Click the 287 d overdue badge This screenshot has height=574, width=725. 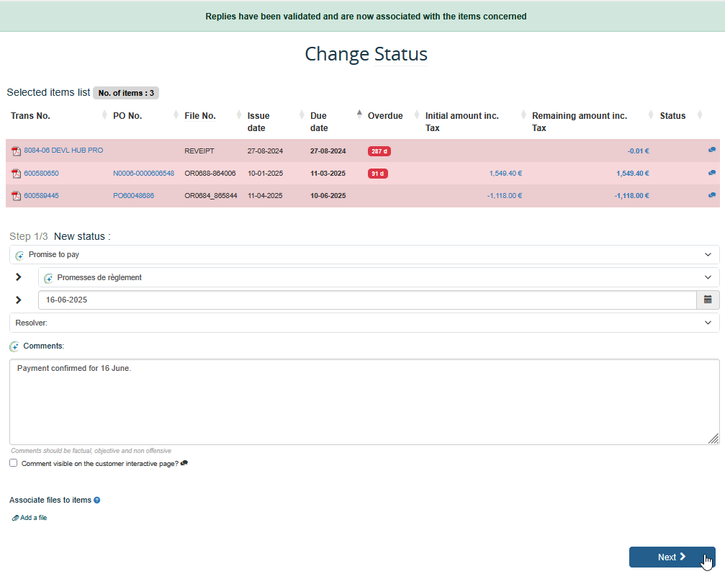(379, 151)
